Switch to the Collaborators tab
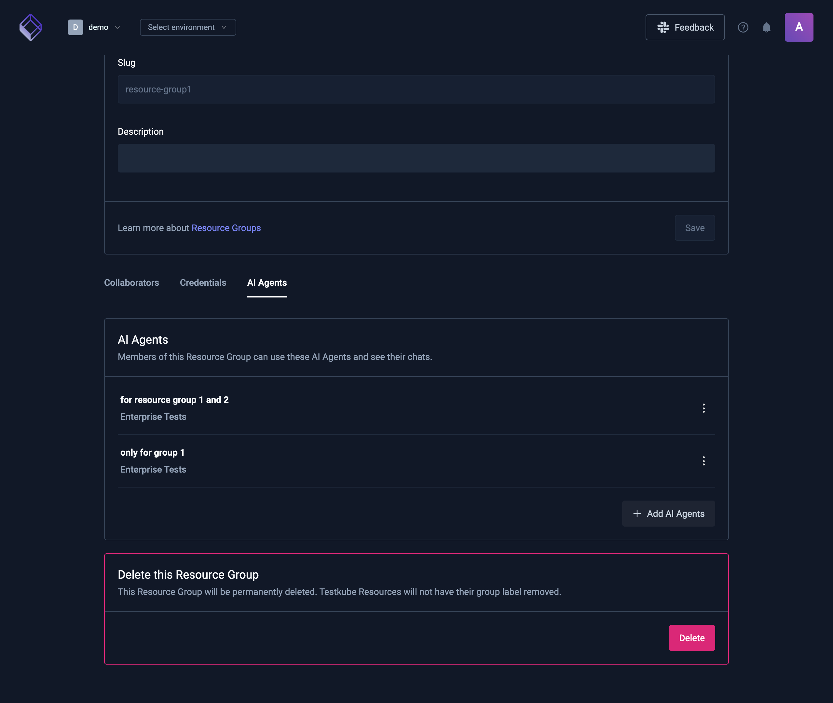This screenshot has height=703, width=833. point(131,283)
